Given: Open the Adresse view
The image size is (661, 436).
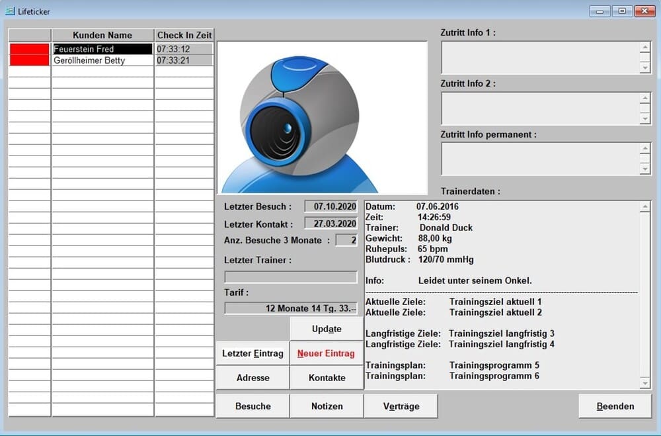Looking at the screenshot, I should point(253,378).
